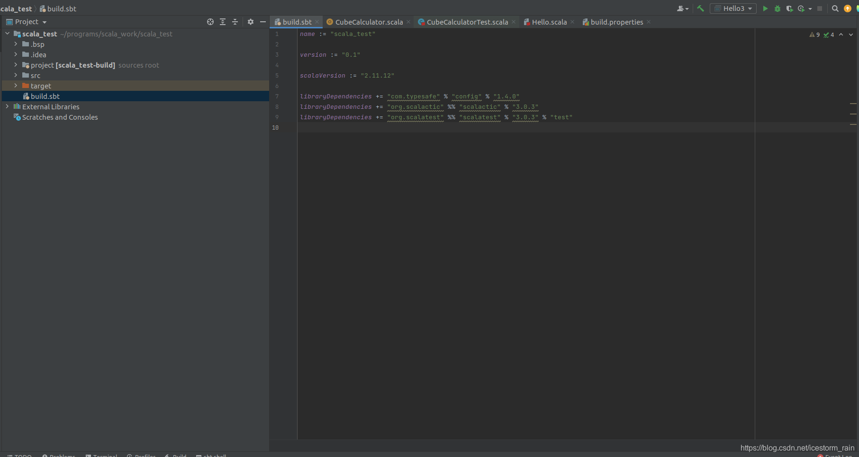Select External Libraries row
The width and height of the screenshot is (859, 457).
pos(136,107)
